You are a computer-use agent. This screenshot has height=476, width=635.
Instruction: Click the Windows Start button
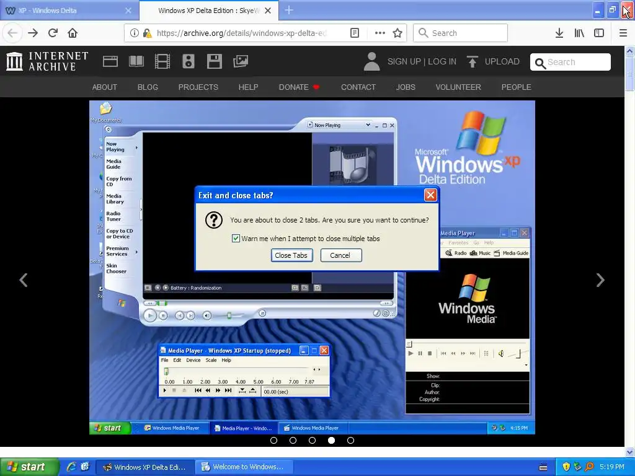tap(29, 467)
